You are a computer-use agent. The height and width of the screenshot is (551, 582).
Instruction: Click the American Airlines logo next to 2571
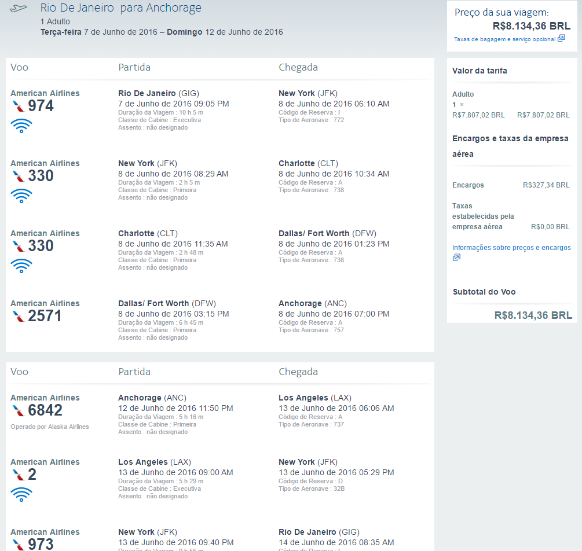point(18,317)
